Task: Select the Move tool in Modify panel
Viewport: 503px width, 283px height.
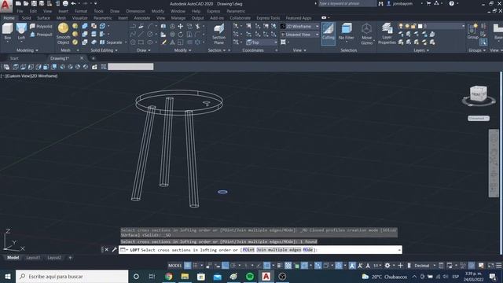Action: [181, 26]
